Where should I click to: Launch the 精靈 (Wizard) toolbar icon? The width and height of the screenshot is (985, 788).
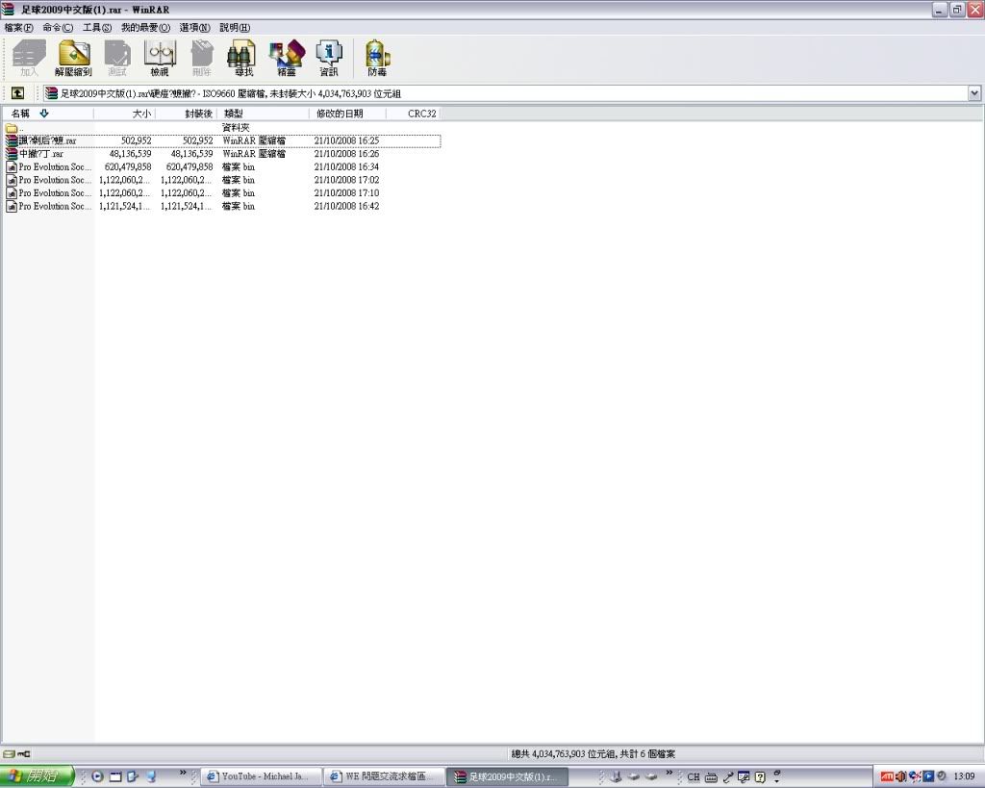pyautogui.click(x=287, y=58)
